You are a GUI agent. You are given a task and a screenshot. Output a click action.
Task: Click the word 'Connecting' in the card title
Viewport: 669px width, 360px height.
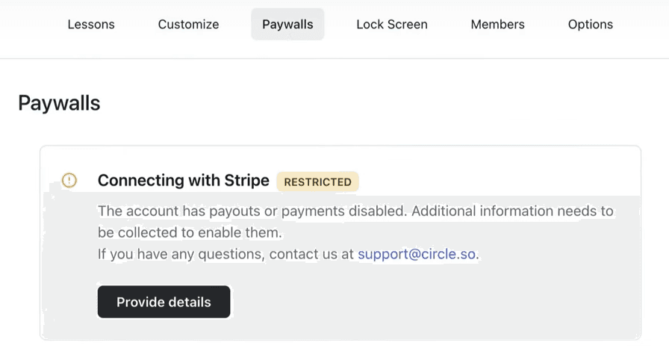140,180
